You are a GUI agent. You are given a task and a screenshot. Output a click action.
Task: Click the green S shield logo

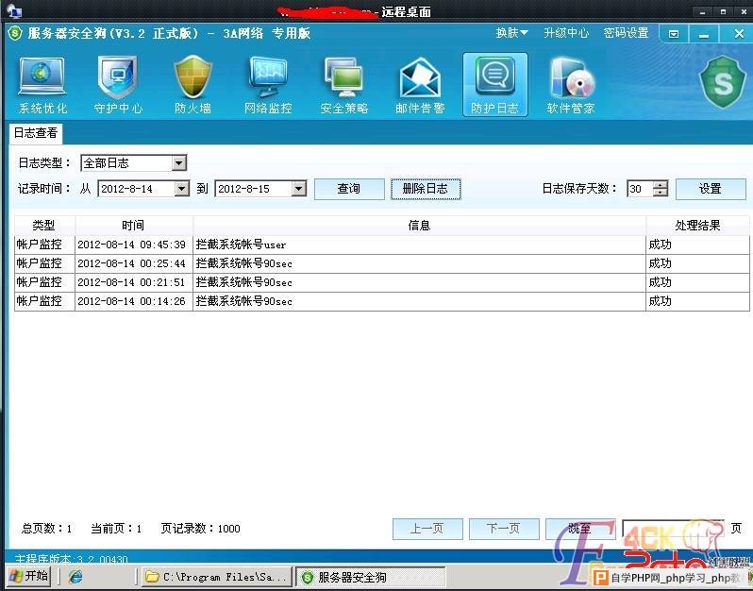coord(723,81)
